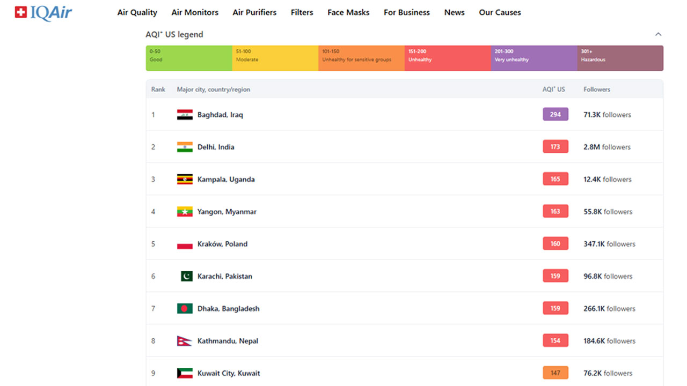The image size is (687, 386).
Task: Open the Air Quality menu
Action: (137, 12)
